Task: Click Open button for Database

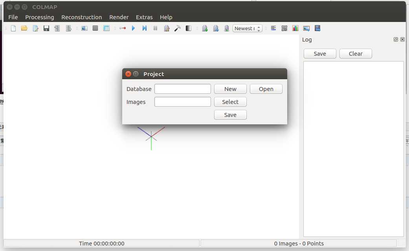Action: tap(266, 89)
